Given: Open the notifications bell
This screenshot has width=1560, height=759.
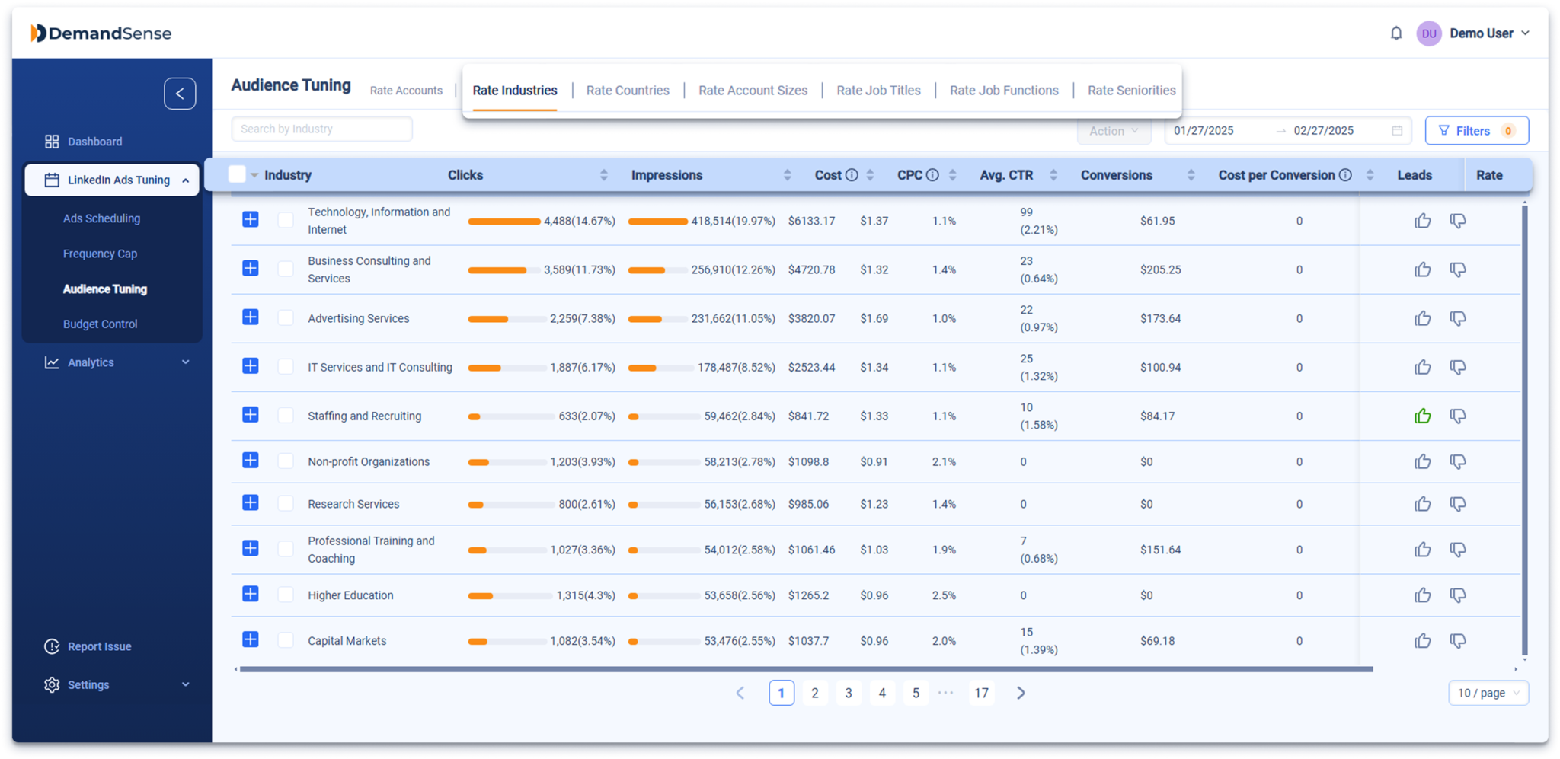Looking at the screenshot, I should coord(1396,33).
